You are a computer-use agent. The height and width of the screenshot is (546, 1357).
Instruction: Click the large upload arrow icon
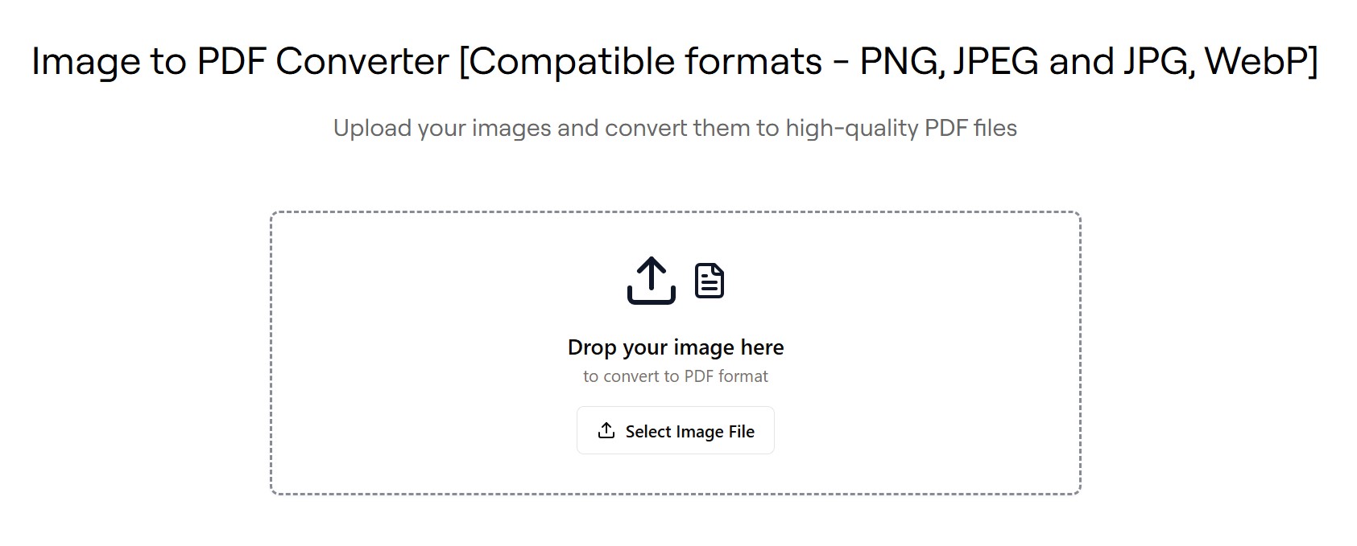click(x=651, y=281)
